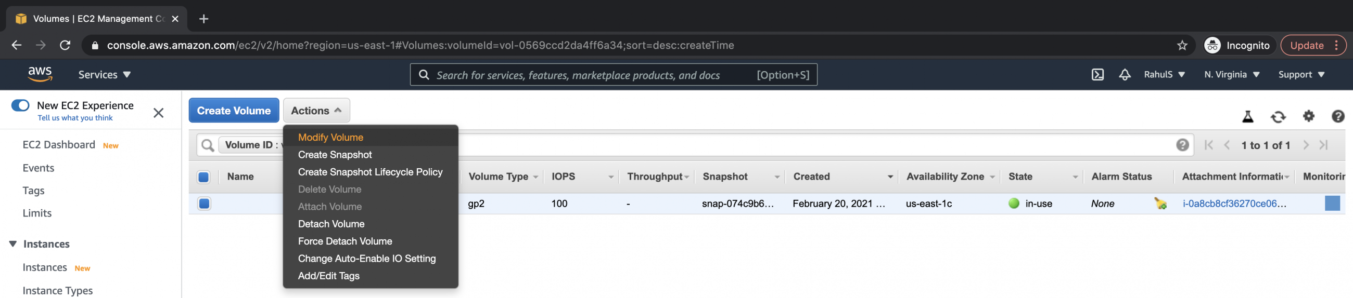Choose Add/Edit Tags from the menu
Viewport: 1353px width, 298px height.
[371, 276]
